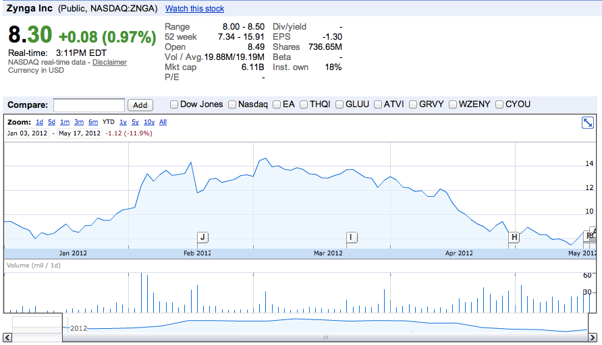Select the 3m zoom range
The width and height of the screenshot is (602, 345).
pos(79,122)
